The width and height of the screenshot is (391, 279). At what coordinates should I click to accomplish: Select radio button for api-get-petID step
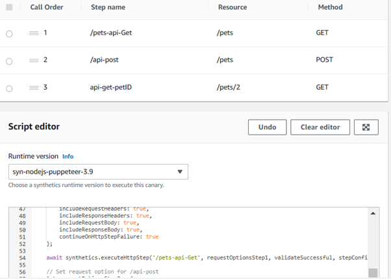9,88
